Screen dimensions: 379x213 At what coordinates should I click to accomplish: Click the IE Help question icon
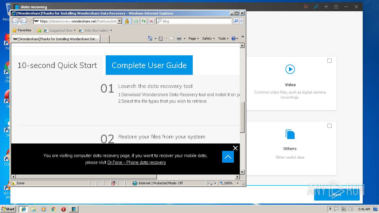coord(233,38)
